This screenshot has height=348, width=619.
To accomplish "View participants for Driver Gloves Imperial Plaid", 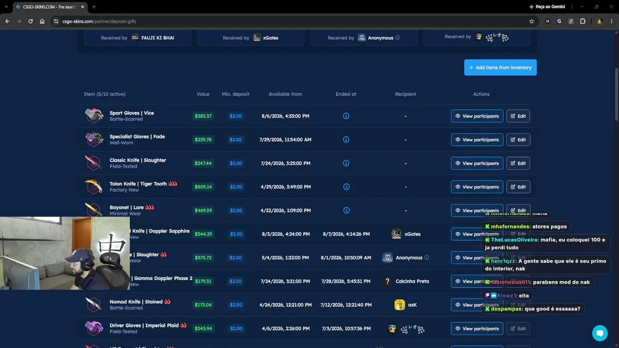I will point(477,329).
